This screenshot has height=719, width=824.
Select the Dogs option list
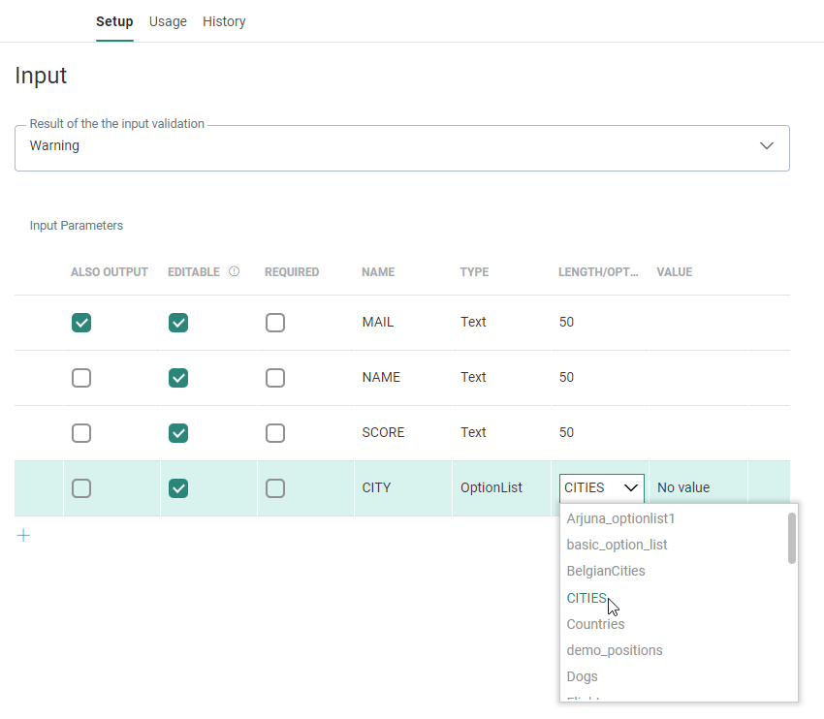[x=582, y=676]
